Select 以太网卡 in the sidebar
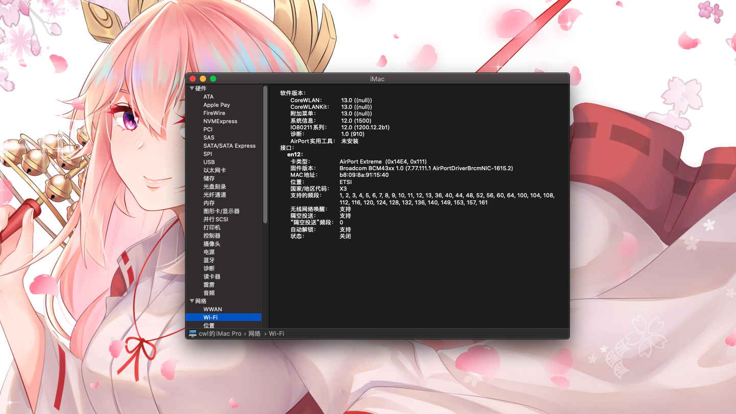Screen dimensions: 736x414 215,170
